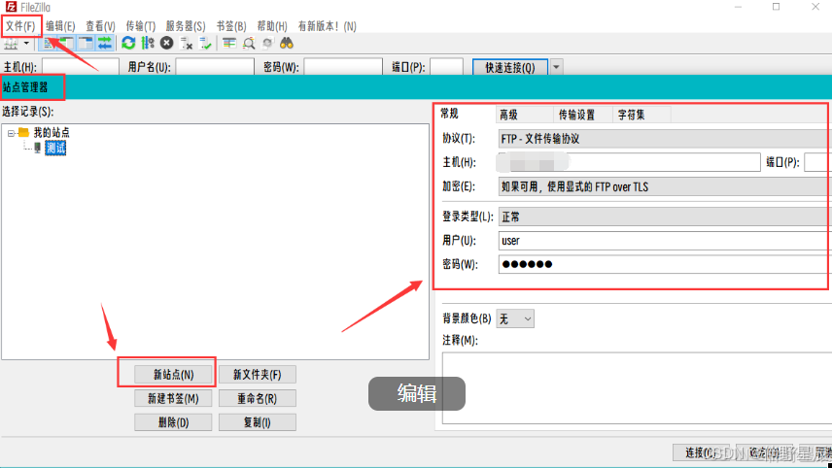Click the quickconnect 用户名(U) input field
The width and height of the screenshot is (832, 468).
click(215, 67)
